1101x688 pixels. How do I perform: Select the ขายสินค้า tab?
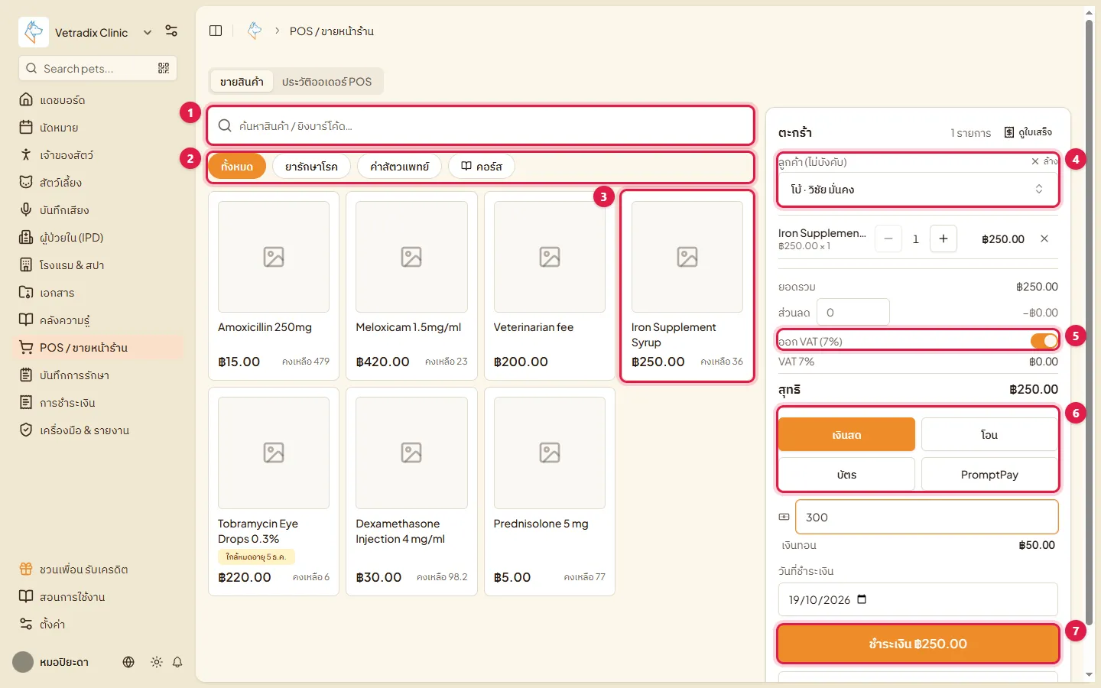tap(242, 81)
